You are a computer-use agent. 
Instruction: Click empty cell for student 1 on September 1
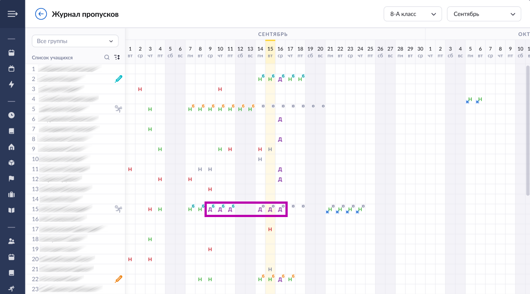[130, 69]
